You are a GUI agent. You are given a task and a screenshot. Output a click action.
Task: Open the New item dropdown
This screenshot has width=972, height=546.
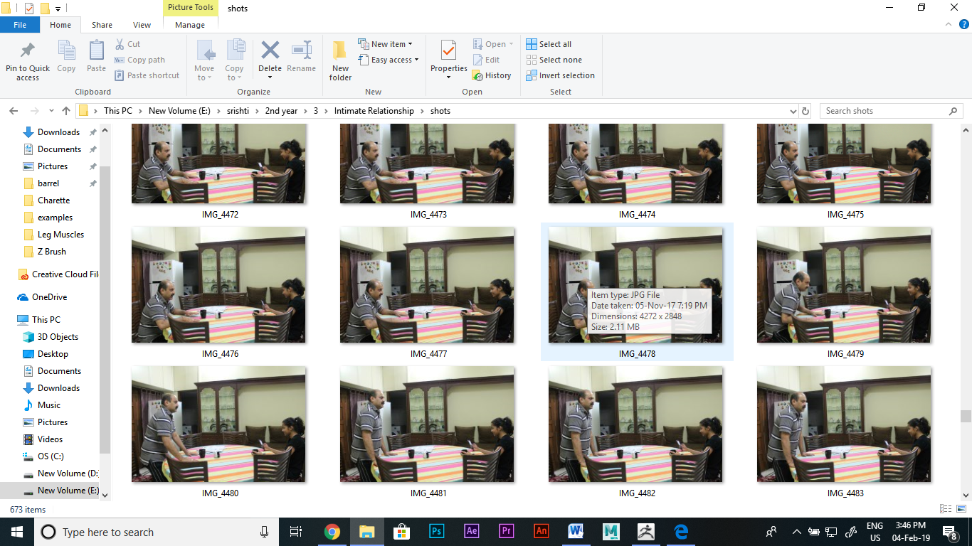385,44
